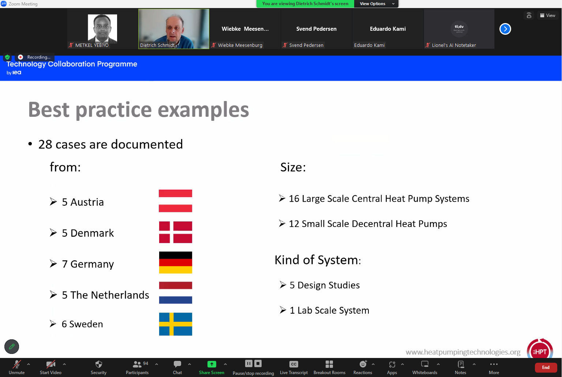Expand audio options arrow beside Unmute
Viewport: 562px width, 377px height.
coord(29,364)
